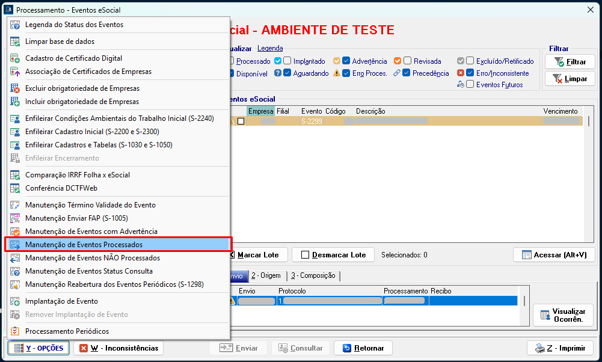Uncheck the Precedência filter checkbox
Screen dimensions: 602x362
[407, 73]
